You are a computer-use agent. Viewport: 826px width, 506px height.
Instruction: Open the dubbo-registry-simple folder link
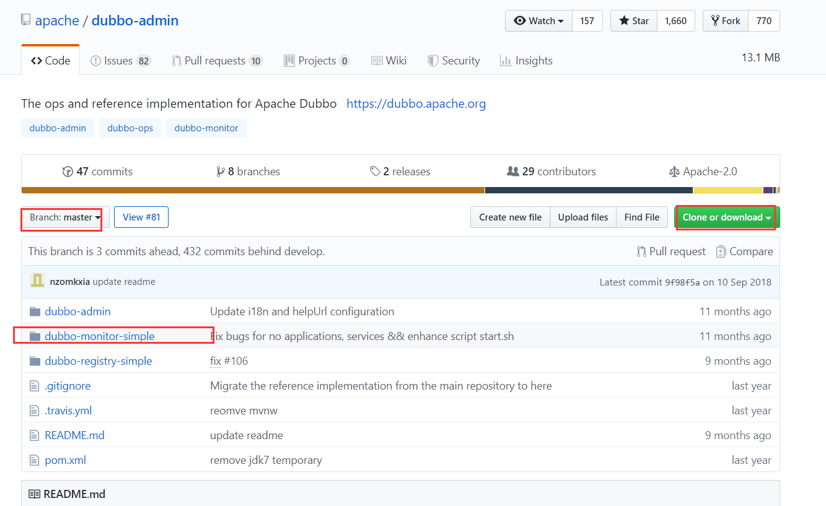(x=99, y=361)
